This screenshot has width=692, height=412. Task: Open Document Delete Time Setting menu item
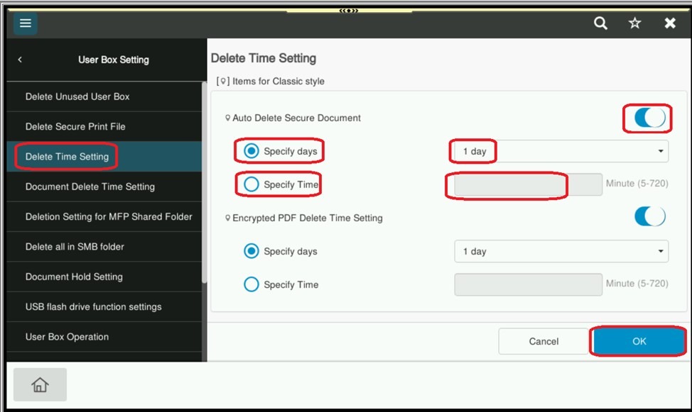pyautogui.click(x=90, y=186)
